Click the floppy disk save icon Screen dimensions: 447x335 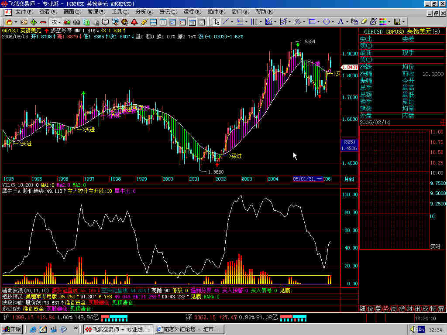[397, 21]
